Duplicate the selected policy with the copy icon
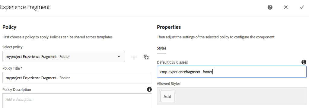 click(146, 57)
